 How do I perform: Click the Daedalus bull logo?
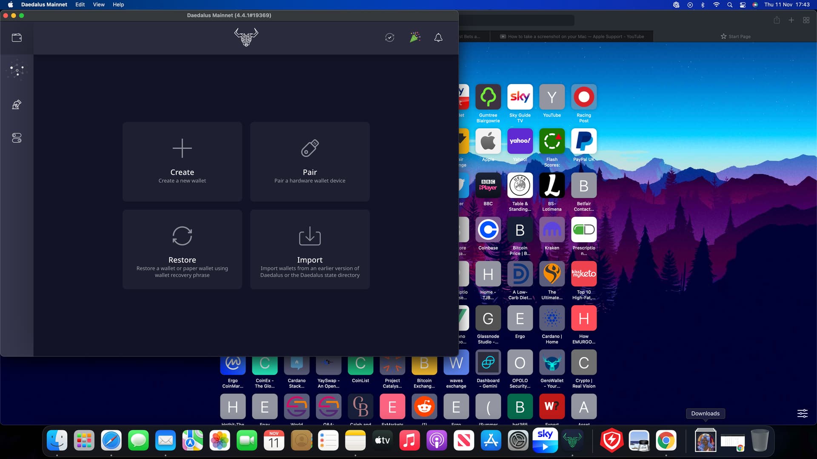tap(246, 37)
